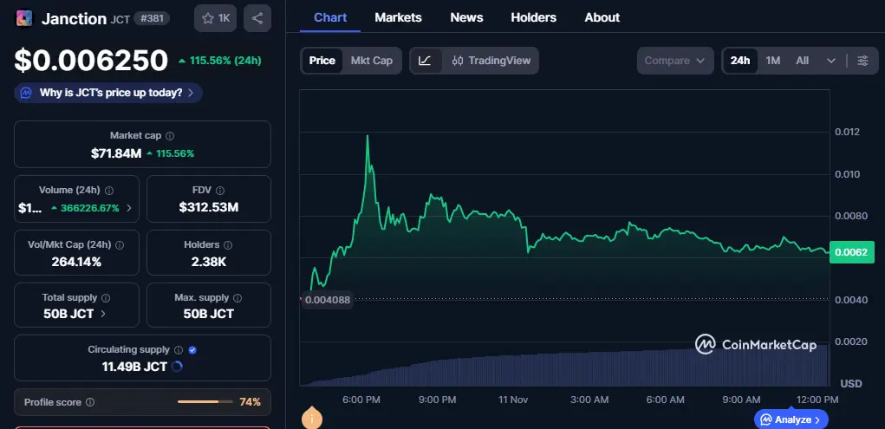Open the Compare dropdown
The width and height of the screenshot is (885, 429).
(675, 61)
